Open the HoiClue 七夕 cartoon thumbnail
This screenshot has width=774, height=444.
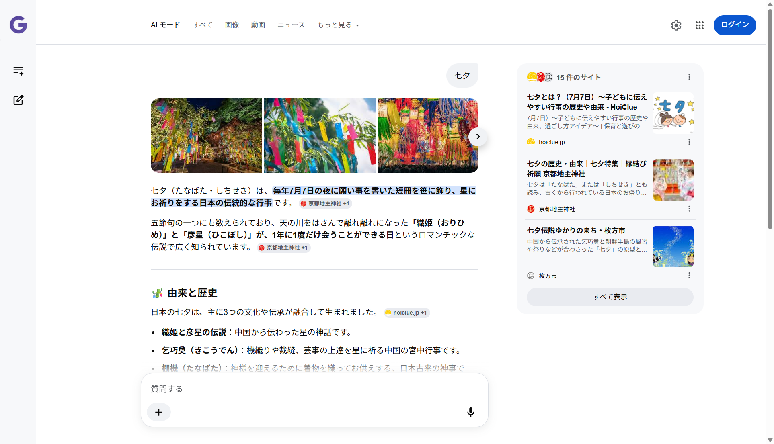(x=673, y=113)
